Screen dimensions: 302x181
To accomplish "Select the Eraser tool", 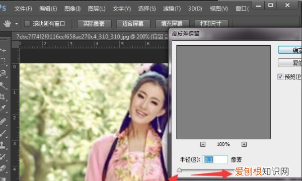I will [x=3, y=168].
